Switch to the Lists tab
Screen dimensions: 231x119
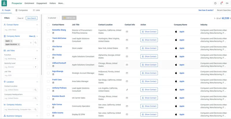click(x=36, y=10)
